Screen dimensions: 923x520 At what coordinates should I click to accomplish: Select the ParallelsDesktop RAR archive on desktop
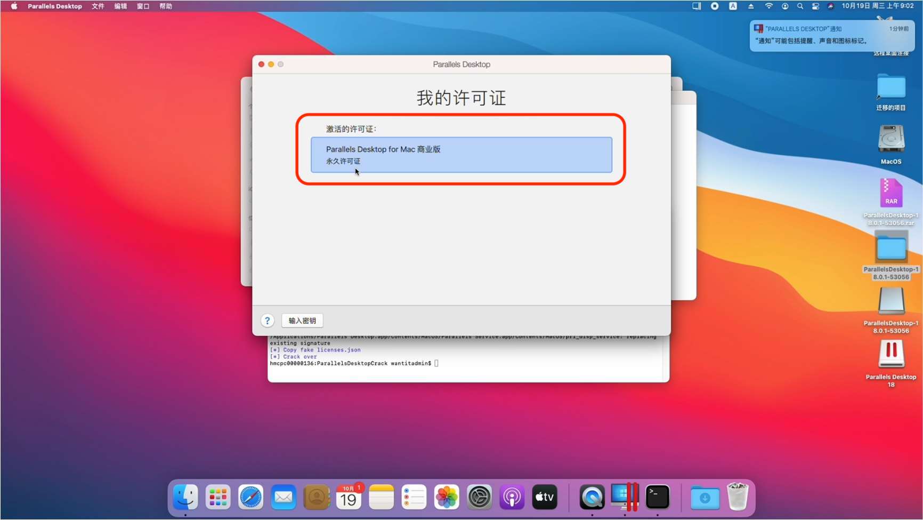pos(891,193)
